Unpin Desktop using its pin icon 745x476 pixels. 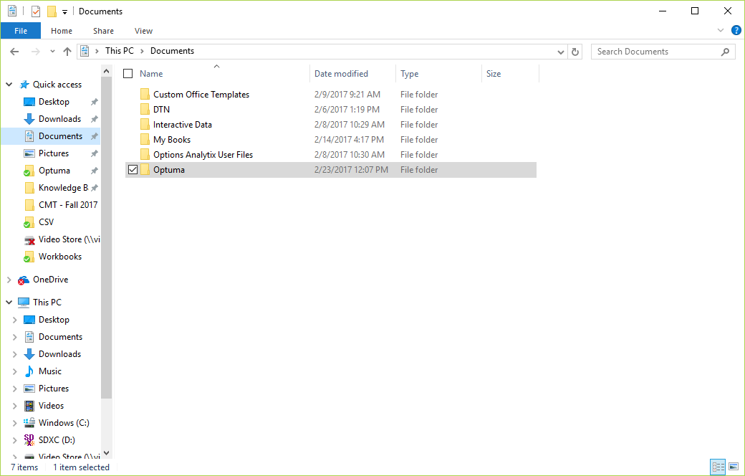[94, 102]
